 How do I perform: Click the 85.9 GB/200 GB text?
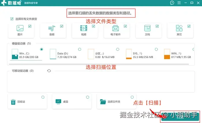29,57
